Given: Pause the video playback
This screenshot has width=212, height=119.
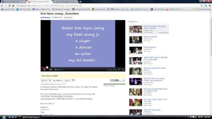Looking at the screenshot, I should point(44,70).
